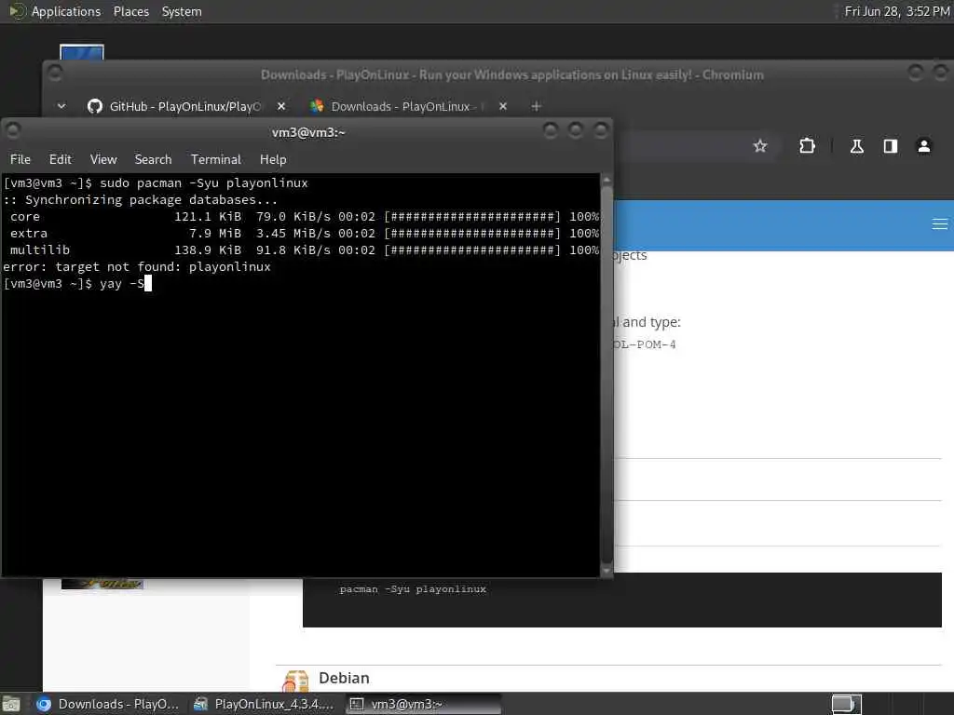Click the show desktop icon in taskbar

pos(11,704)
